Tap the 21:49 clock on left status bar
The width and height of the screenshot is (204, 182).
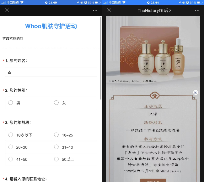click(x=53, y=3)
